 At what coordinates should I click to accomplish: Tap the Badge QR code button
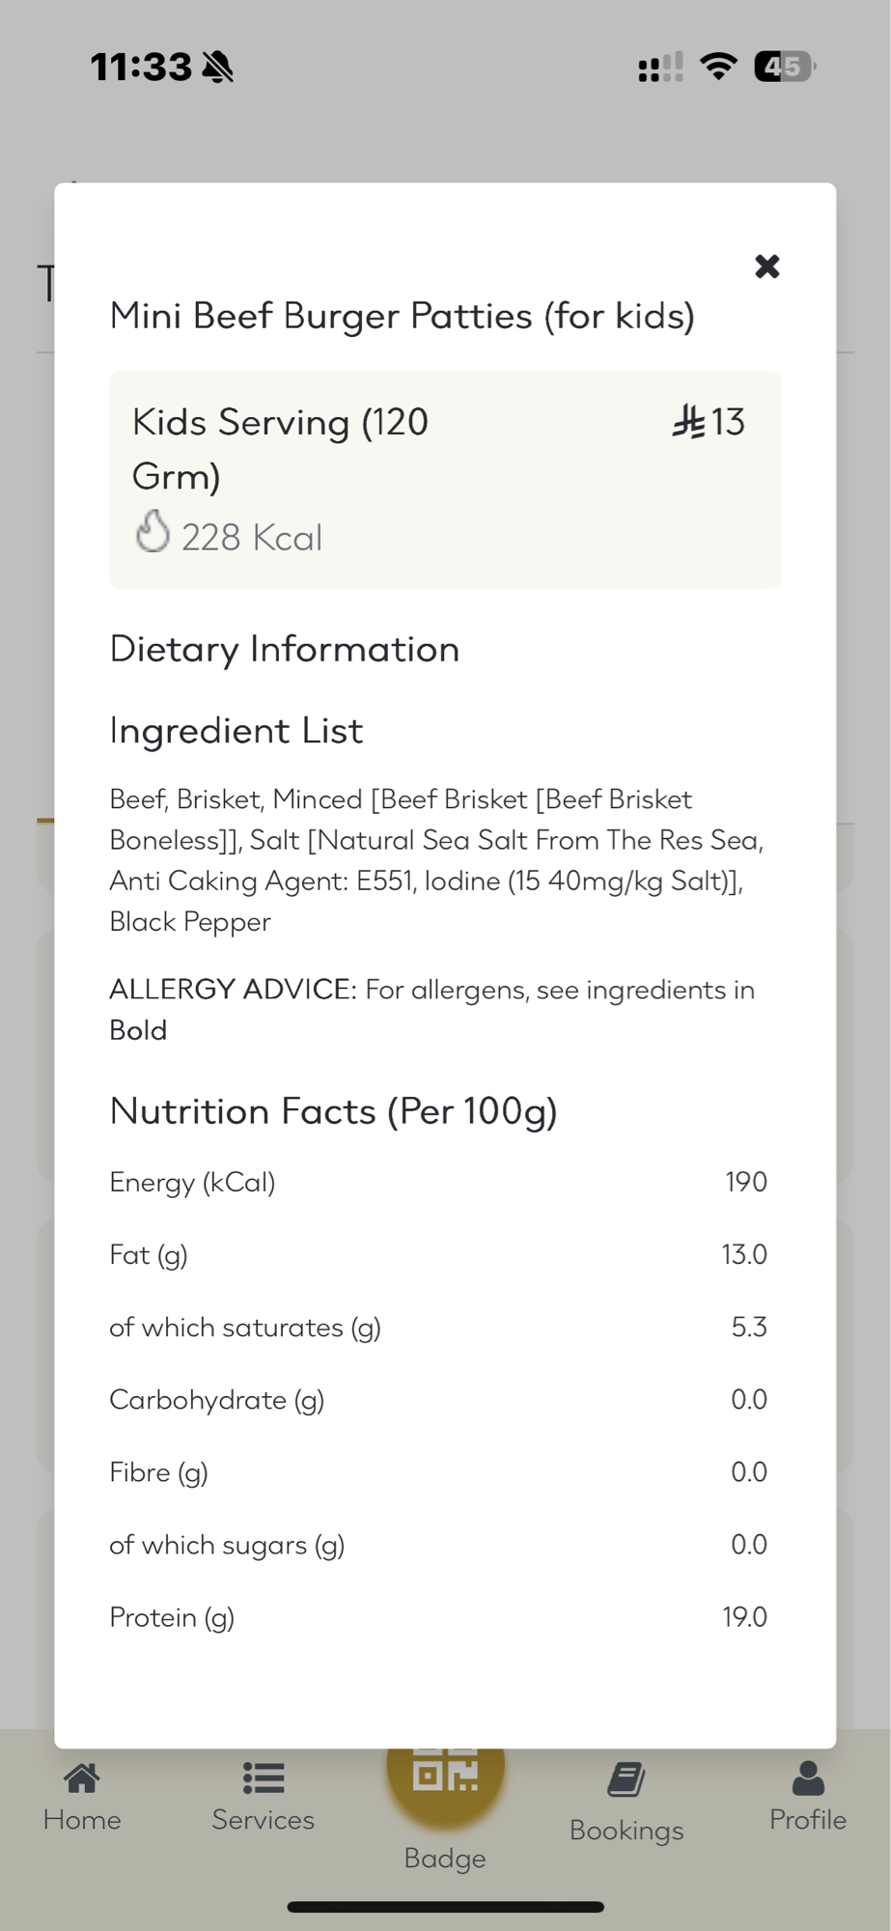coord(445,1773)
